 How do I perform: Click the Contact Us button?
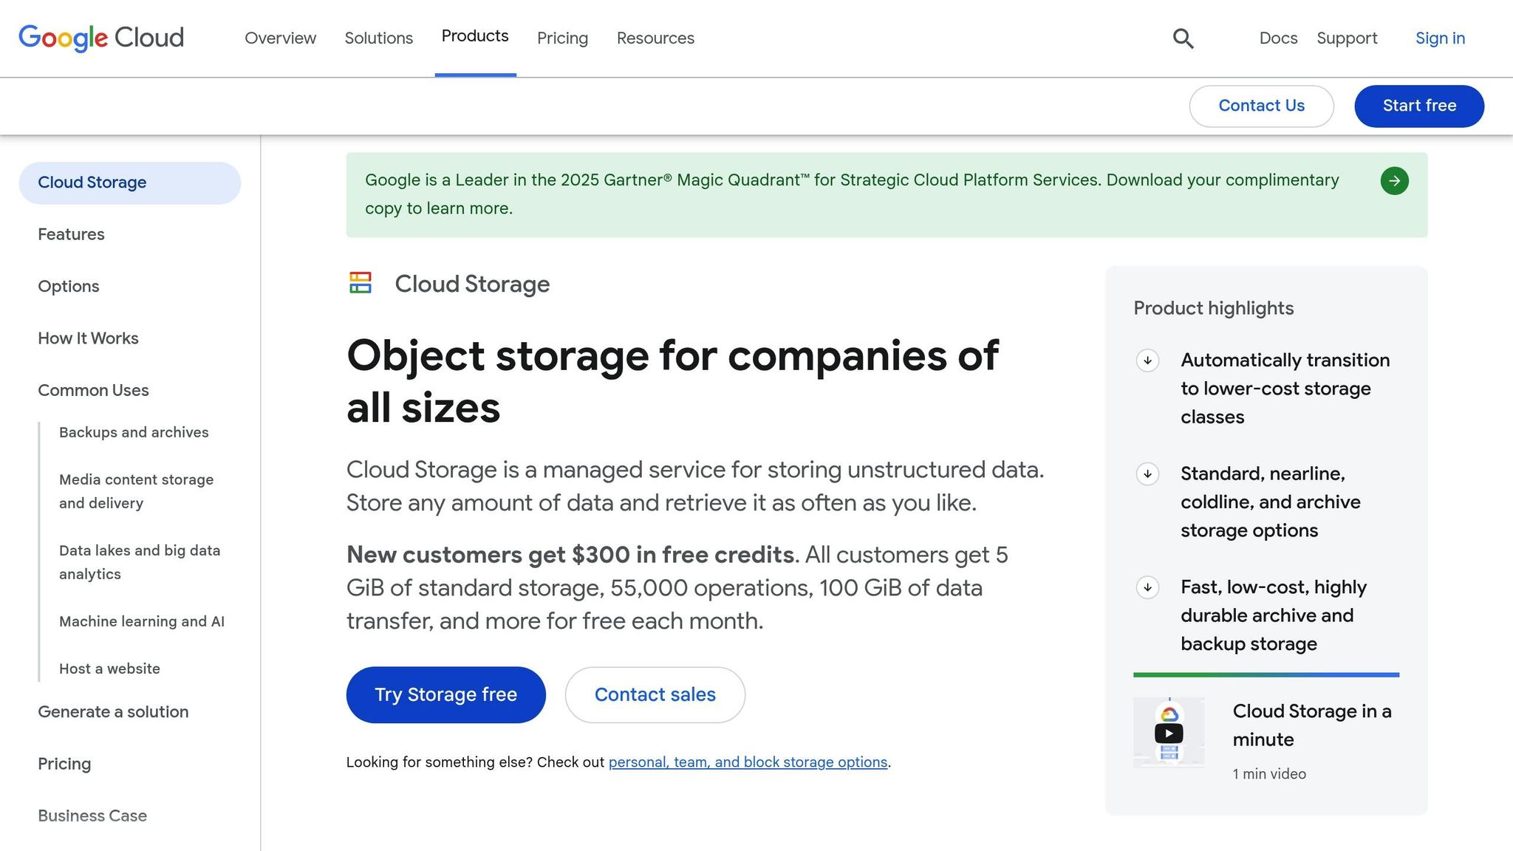pos(1261,106)
